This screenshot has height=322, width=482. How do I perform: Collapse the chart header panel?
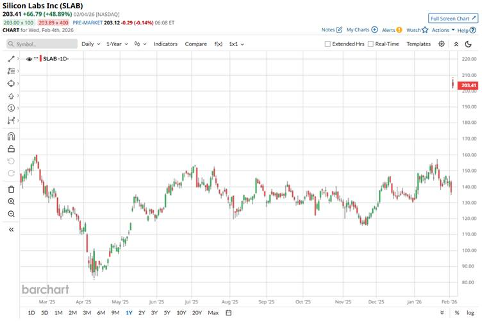[456, 44]
